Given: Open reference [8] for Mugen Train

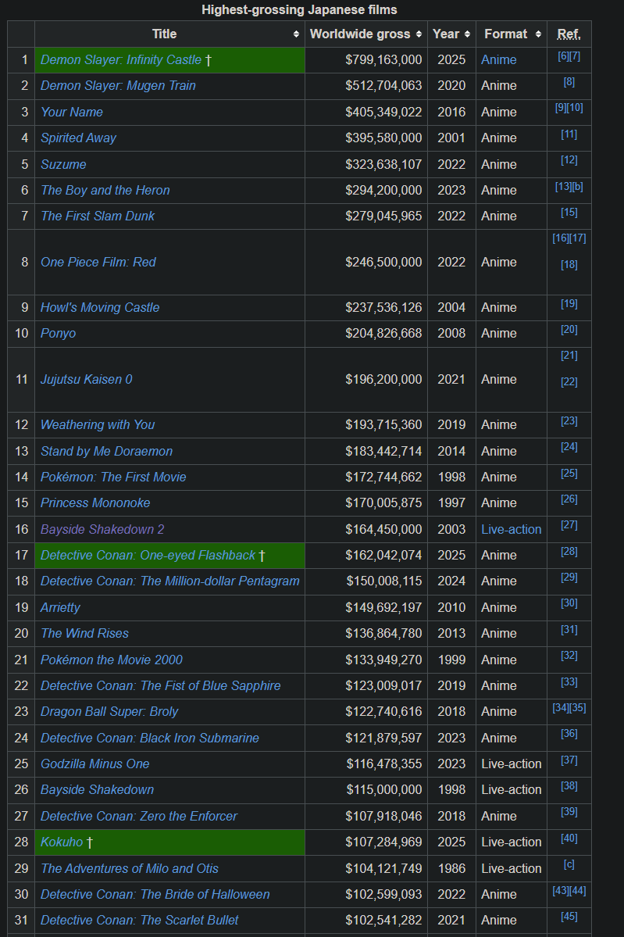Looking at the screenshot, I should (569, 82).
